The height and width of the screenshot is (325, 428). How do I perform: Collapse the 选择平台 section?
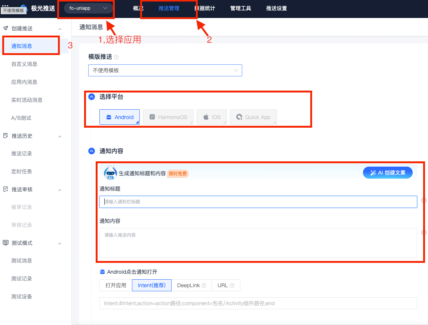(x=92, y=97)
